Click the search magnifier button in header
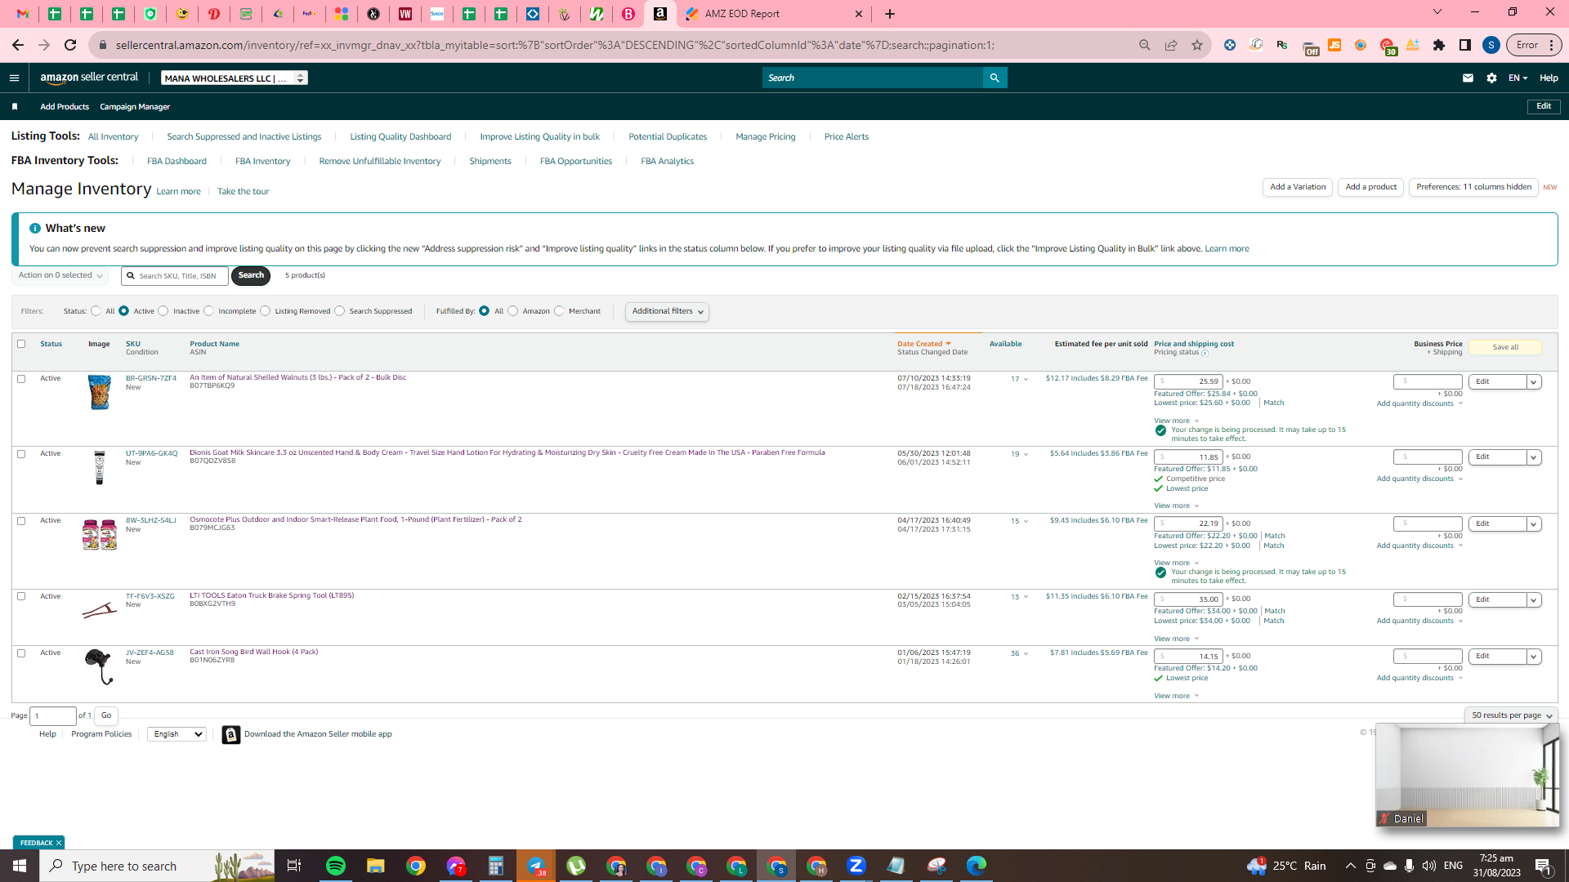Image resolution: width=1569 pixels, height=882 pixels. point(995,78)
